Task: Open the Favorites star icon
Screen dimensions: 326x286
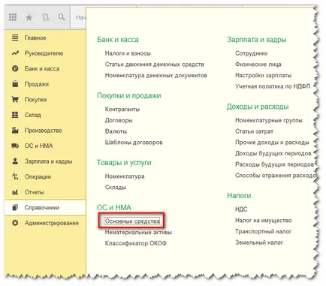Action: pyautogui.click(x=29, y=17)
